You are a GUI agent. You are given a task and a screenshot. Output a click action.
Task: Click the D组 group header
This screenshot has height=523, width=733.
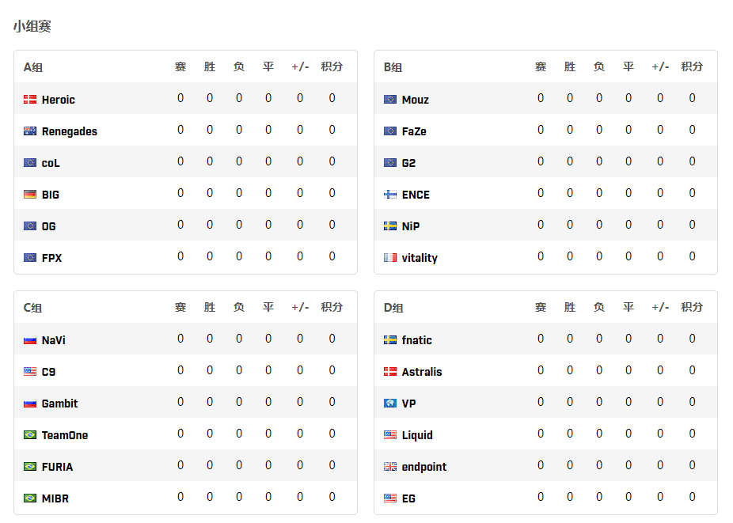[393, 308]
